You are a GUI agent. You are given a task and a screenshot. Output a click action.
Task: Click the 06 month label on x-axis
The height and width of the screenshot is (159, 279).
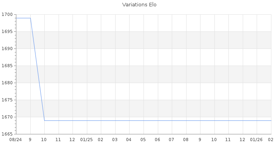click(x=157, y=140)
